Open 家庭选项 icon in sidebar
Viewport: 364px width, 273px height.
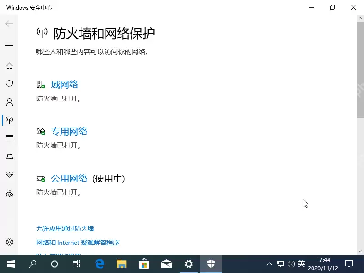tap(9, 193)
